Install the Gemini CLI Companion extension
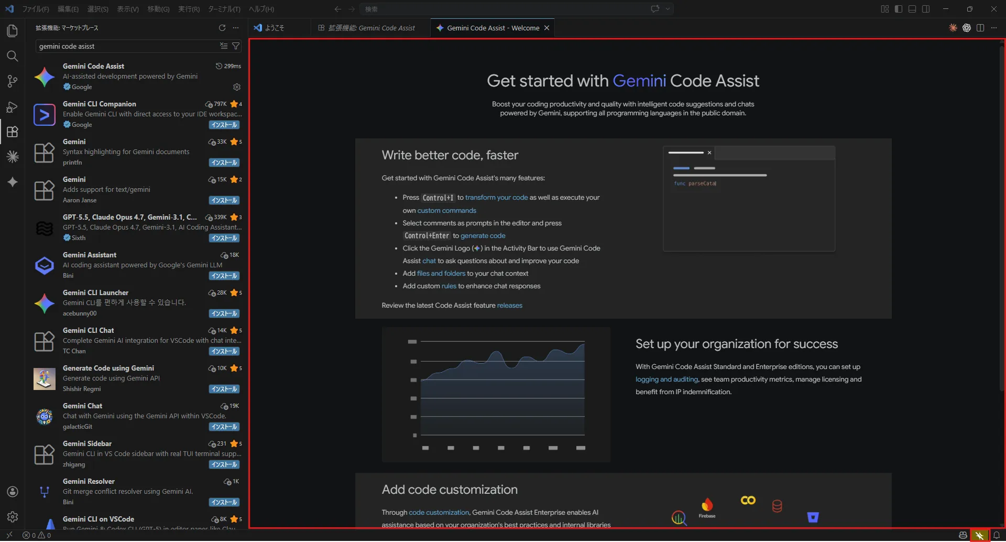Screen dimensions: 1006x542 pyautogui.click(x=224, y=125)
